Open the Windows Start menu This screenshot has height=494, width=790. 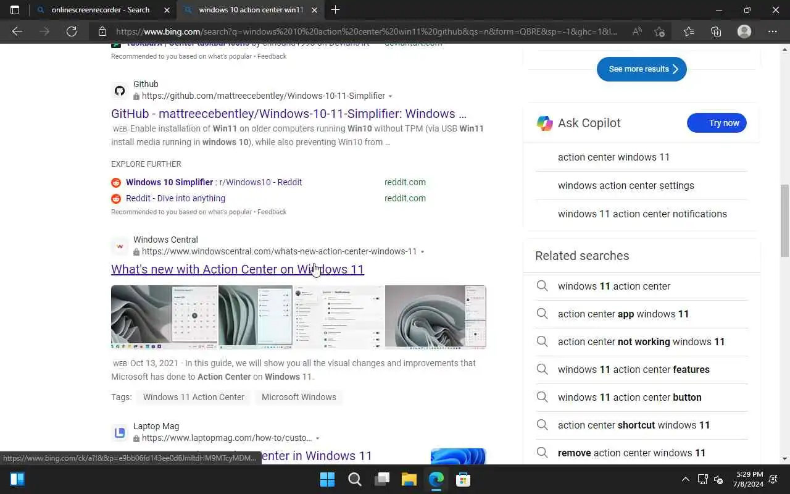327,479
